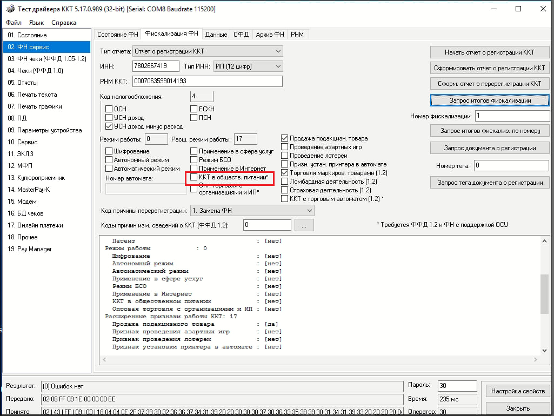Switch to the ОФД tab
This screenshot has height=416, width=554.
click(x=241, y=35)
